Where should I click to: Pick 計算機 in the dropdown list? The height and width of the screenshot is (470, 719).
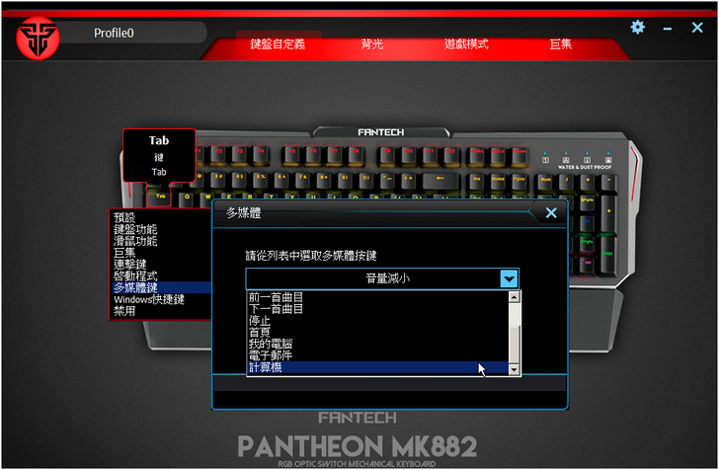pos(377,367)
